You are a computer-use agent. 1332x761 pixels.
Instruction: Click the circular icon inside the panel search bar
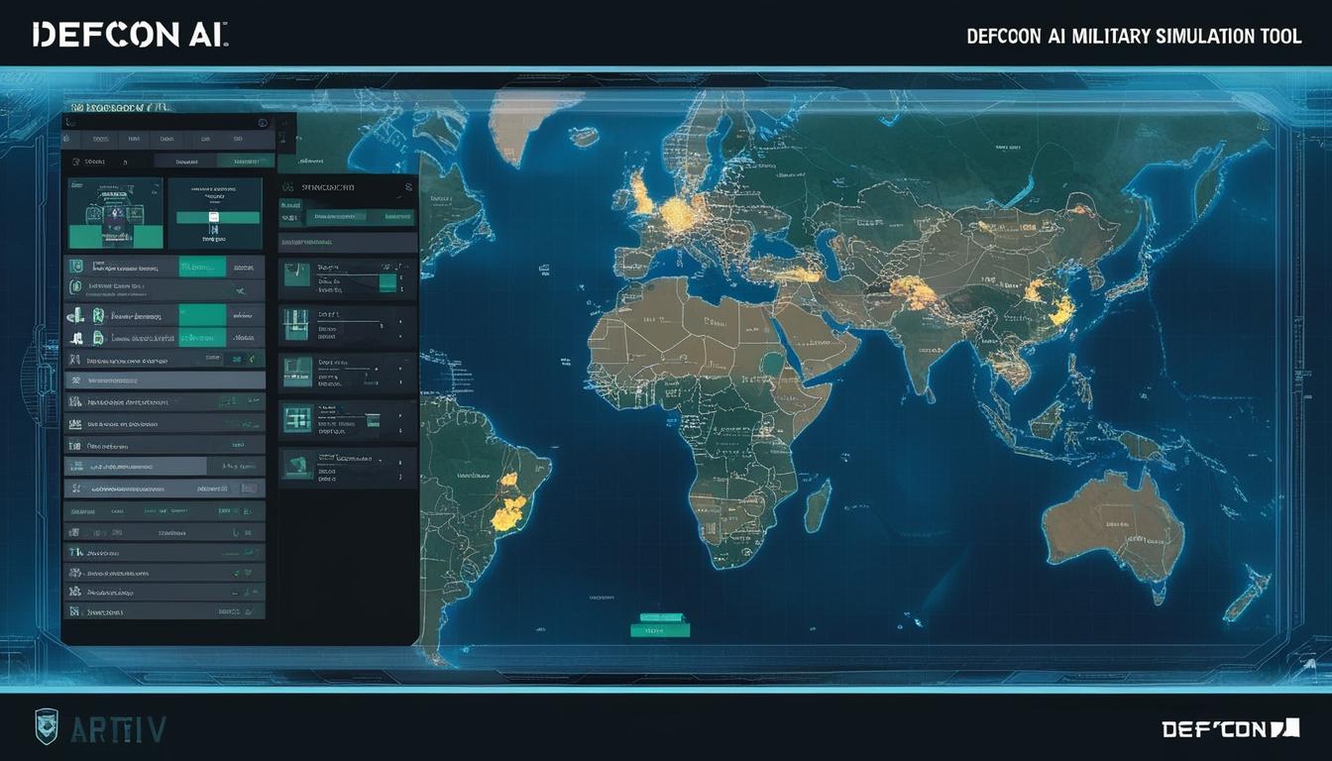point(263,123)
